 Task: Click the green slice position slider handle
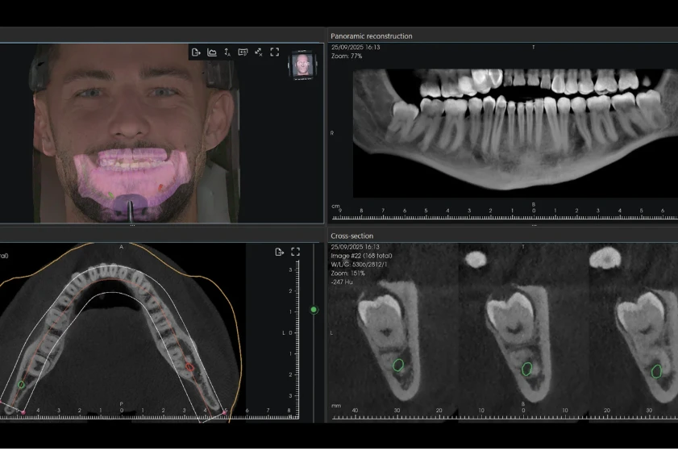pyautogui.click(x=314, y=310)
